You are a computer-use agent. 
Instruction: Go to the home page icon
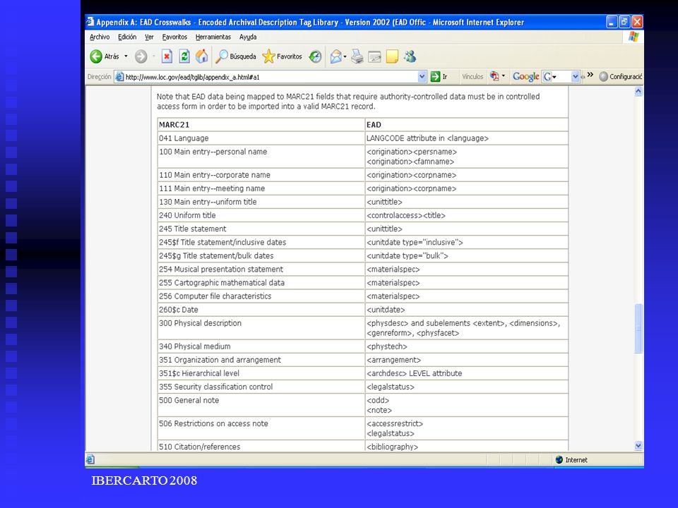[x=201, y=56]
